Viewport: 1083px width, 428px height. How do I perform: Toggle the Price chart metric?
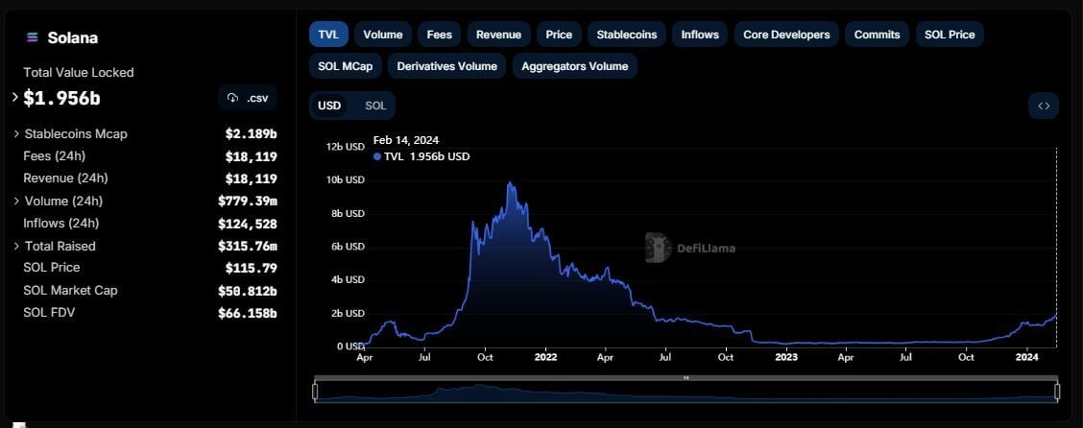point(559,35)
